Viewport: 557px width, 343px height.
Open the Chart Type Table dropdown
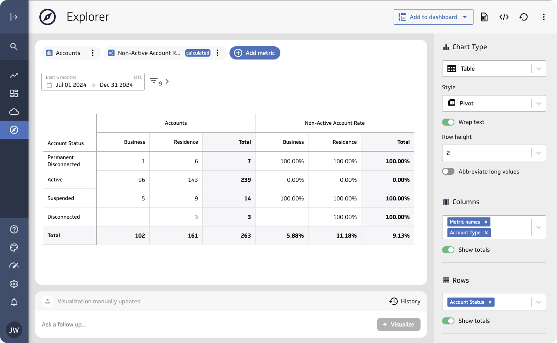click(494, 69)
